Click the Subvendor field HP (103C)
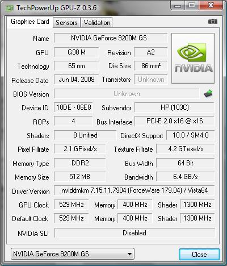The image size is (227, 266). (174, 107)
